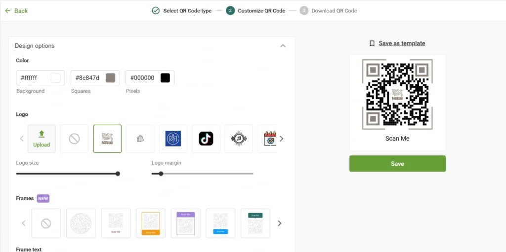Screen dimensions: 506x252
Task: Click the NEW badge beside Frames
Action: tap(43, 199)
